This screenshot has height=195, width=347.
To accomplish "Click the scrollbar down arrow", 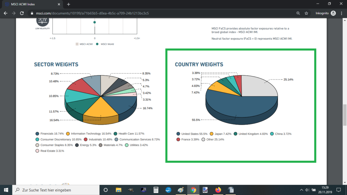I will [x=345, y=182].
